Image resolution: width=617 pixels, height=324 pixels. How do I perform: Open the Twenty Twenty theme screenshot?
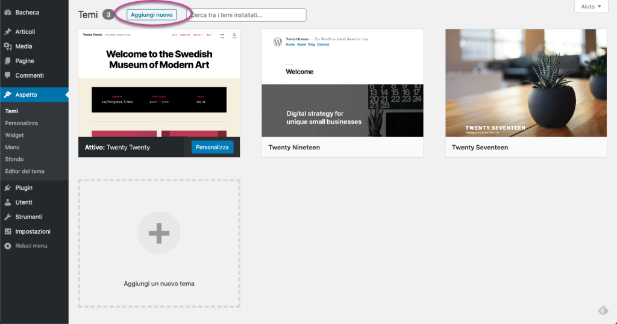pyautogui.click(x=159, y=83)
